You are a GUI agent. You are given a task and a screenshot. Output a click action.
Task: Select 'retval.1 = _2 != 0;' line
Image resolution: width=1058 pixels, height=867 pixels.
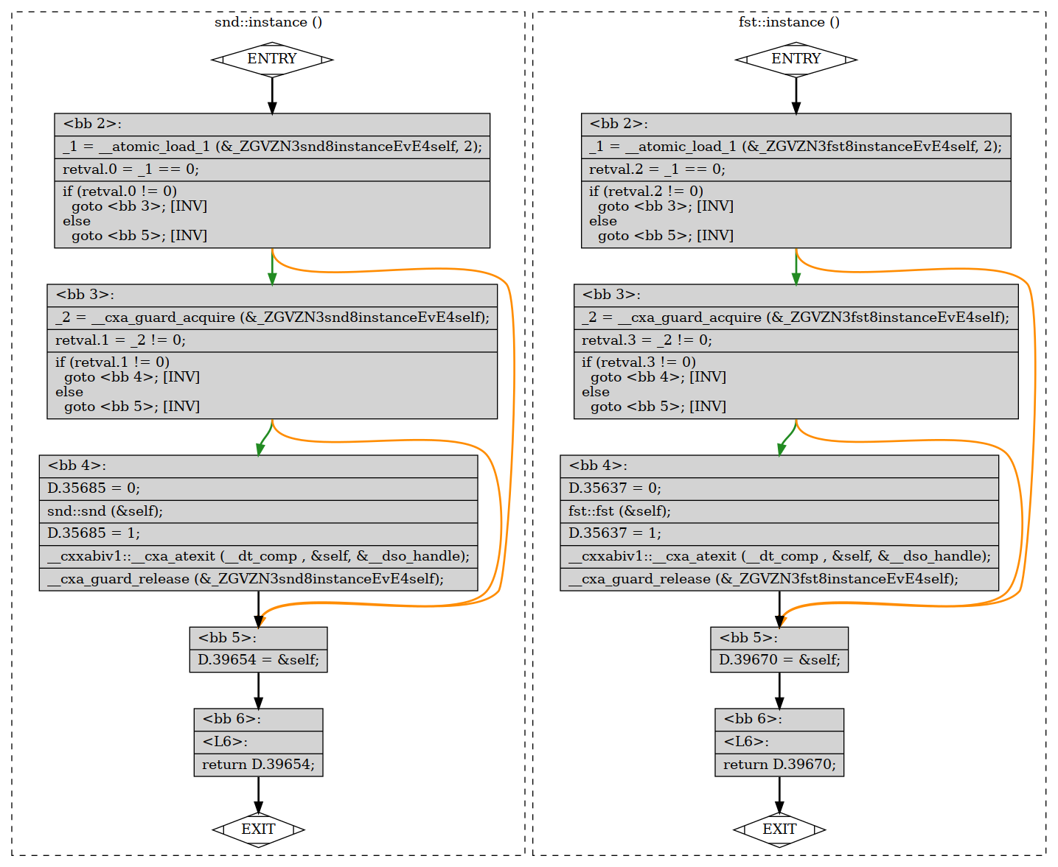click(x=272, y=340)
